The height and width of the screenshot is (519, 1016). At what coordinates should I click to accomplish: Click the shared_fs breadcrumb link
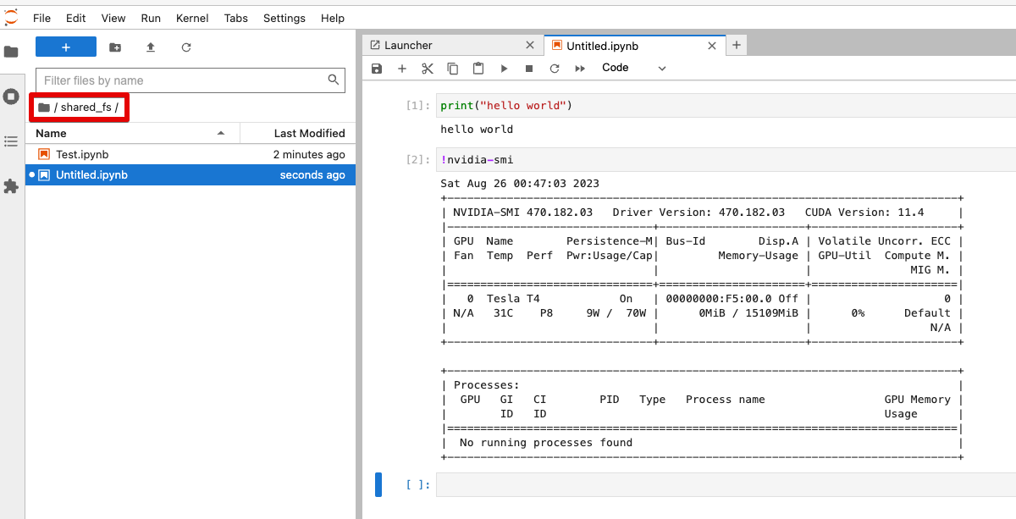(x=86, y=108)
